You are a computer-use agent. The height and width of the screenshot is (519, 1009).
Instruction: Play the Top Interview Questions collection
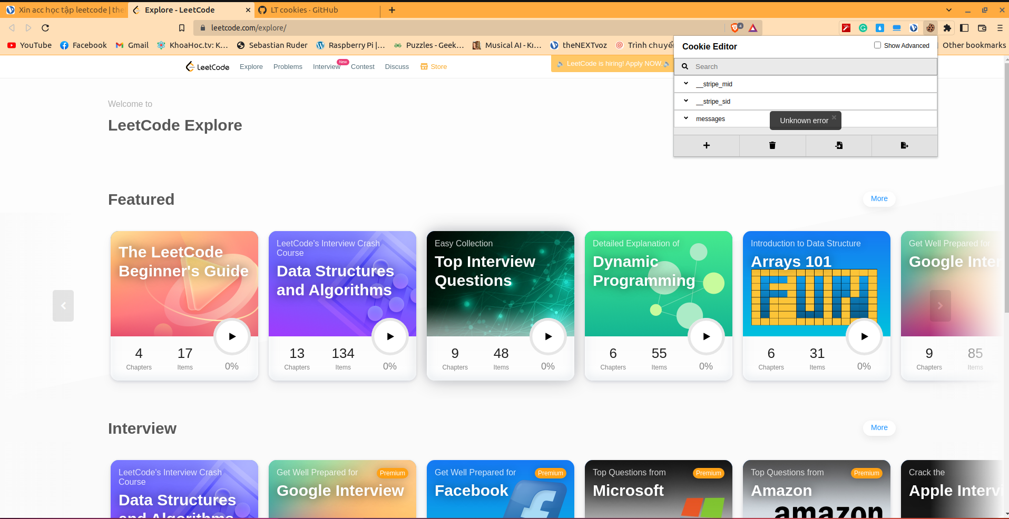(x=548, y=337)
